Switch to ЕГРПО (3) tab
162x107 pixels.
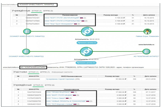pos(48,11)
